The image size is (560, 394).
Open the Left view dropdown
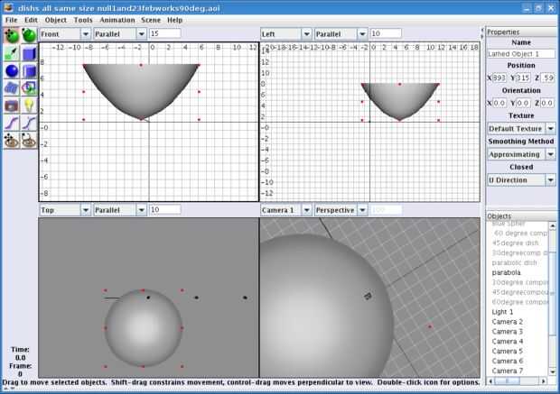(x=285, y=34)
